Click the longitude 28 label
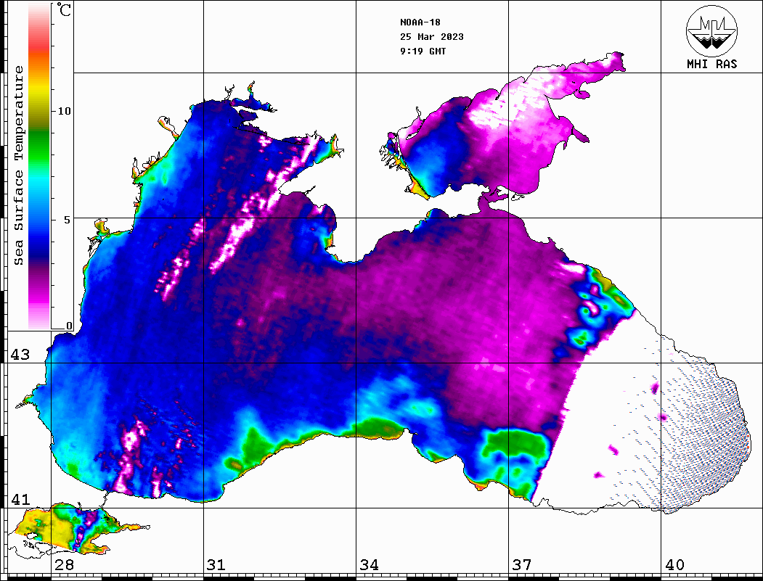The image size is (763, 581). point(64,565)
